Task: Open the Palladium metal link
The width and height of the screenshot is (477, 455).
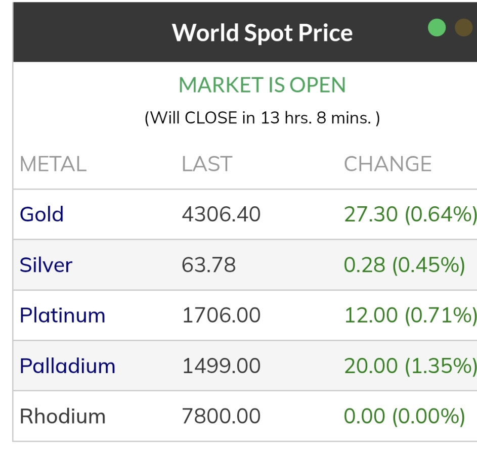Action: [x=67, y=366]
